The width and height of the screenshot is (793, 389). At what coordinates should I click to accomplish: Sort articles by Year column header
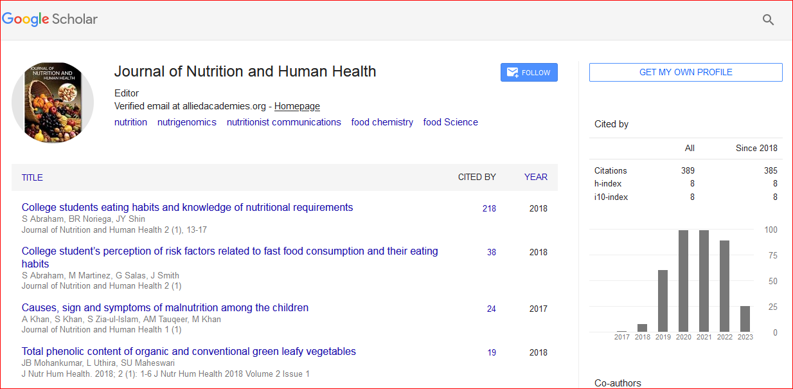535,177
